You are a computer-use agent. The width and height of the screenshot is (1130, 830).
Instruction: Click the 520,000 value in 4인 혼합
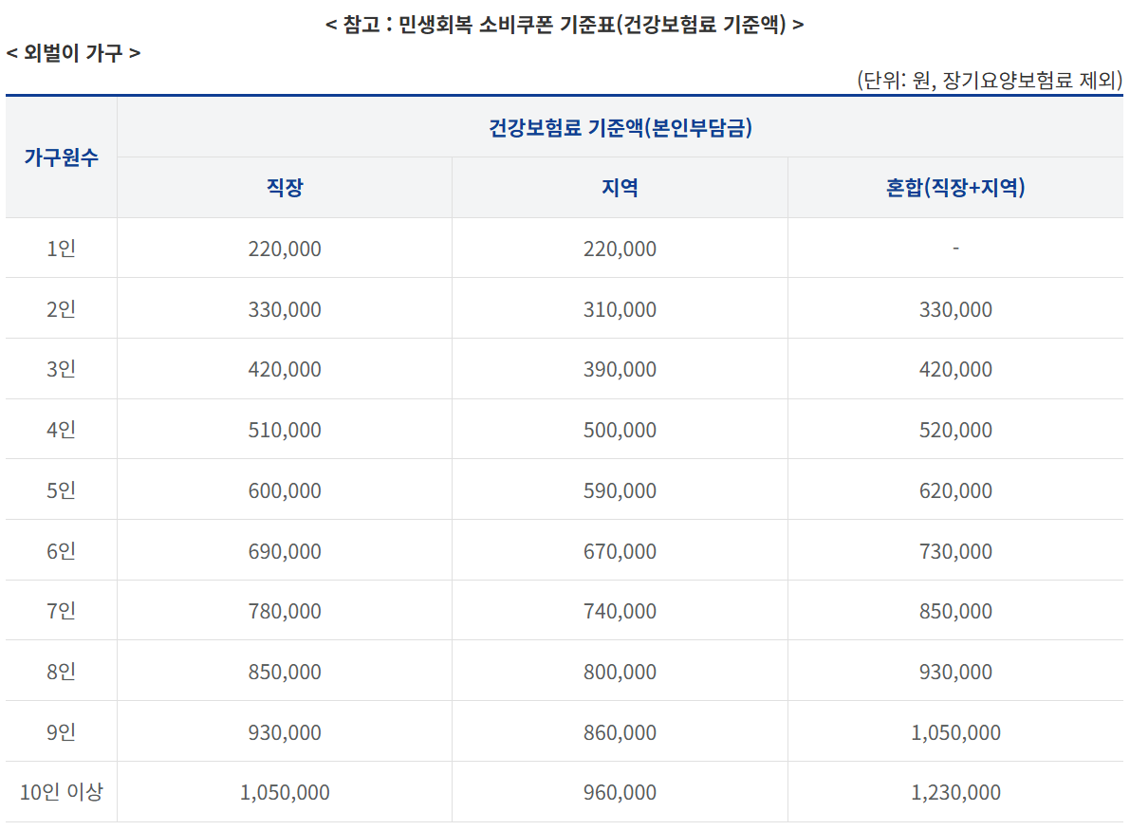pos(954,430)
